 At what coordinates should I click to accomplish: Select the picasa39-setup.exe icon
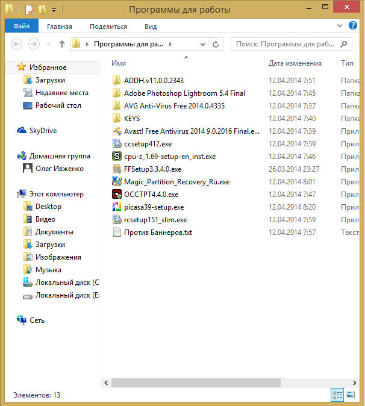pyautogui.click(x=117, y=207)
